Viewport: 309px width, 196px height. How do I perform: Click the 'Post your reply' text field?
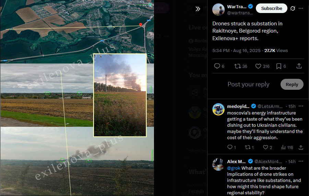click(248, 84)
